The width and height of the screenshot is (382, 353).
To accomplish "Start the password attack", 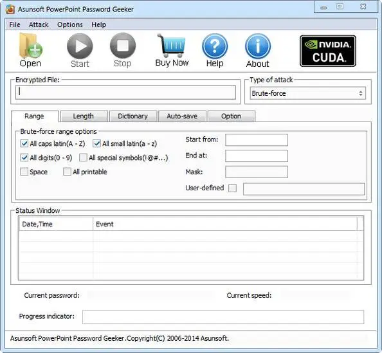I will [x=80, y=46].
